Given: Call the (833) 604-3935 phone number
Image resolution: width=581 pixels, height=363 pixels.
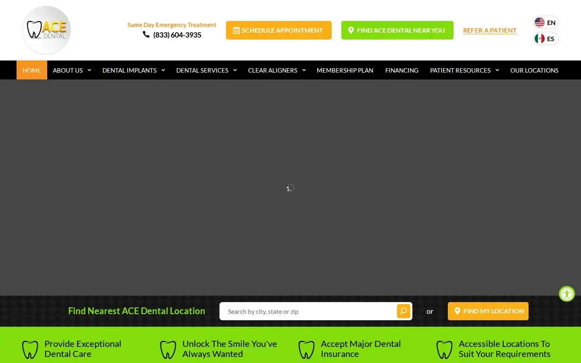Looking at the screenshot, I should (177, 35).
